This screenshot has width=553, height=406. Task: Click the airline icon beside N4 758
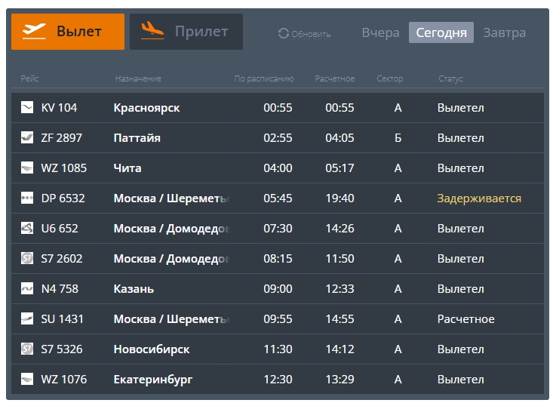pos(27,288)
